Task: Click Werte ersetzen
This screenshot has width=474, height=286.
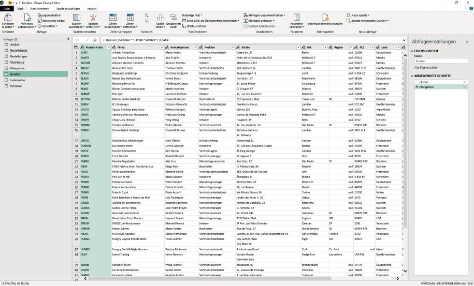Action: click(x=194, y=26)
